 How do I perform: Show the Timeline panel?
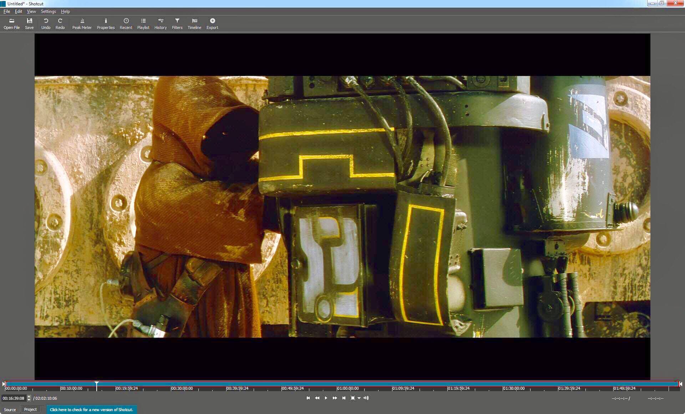(x=194, y=24)
